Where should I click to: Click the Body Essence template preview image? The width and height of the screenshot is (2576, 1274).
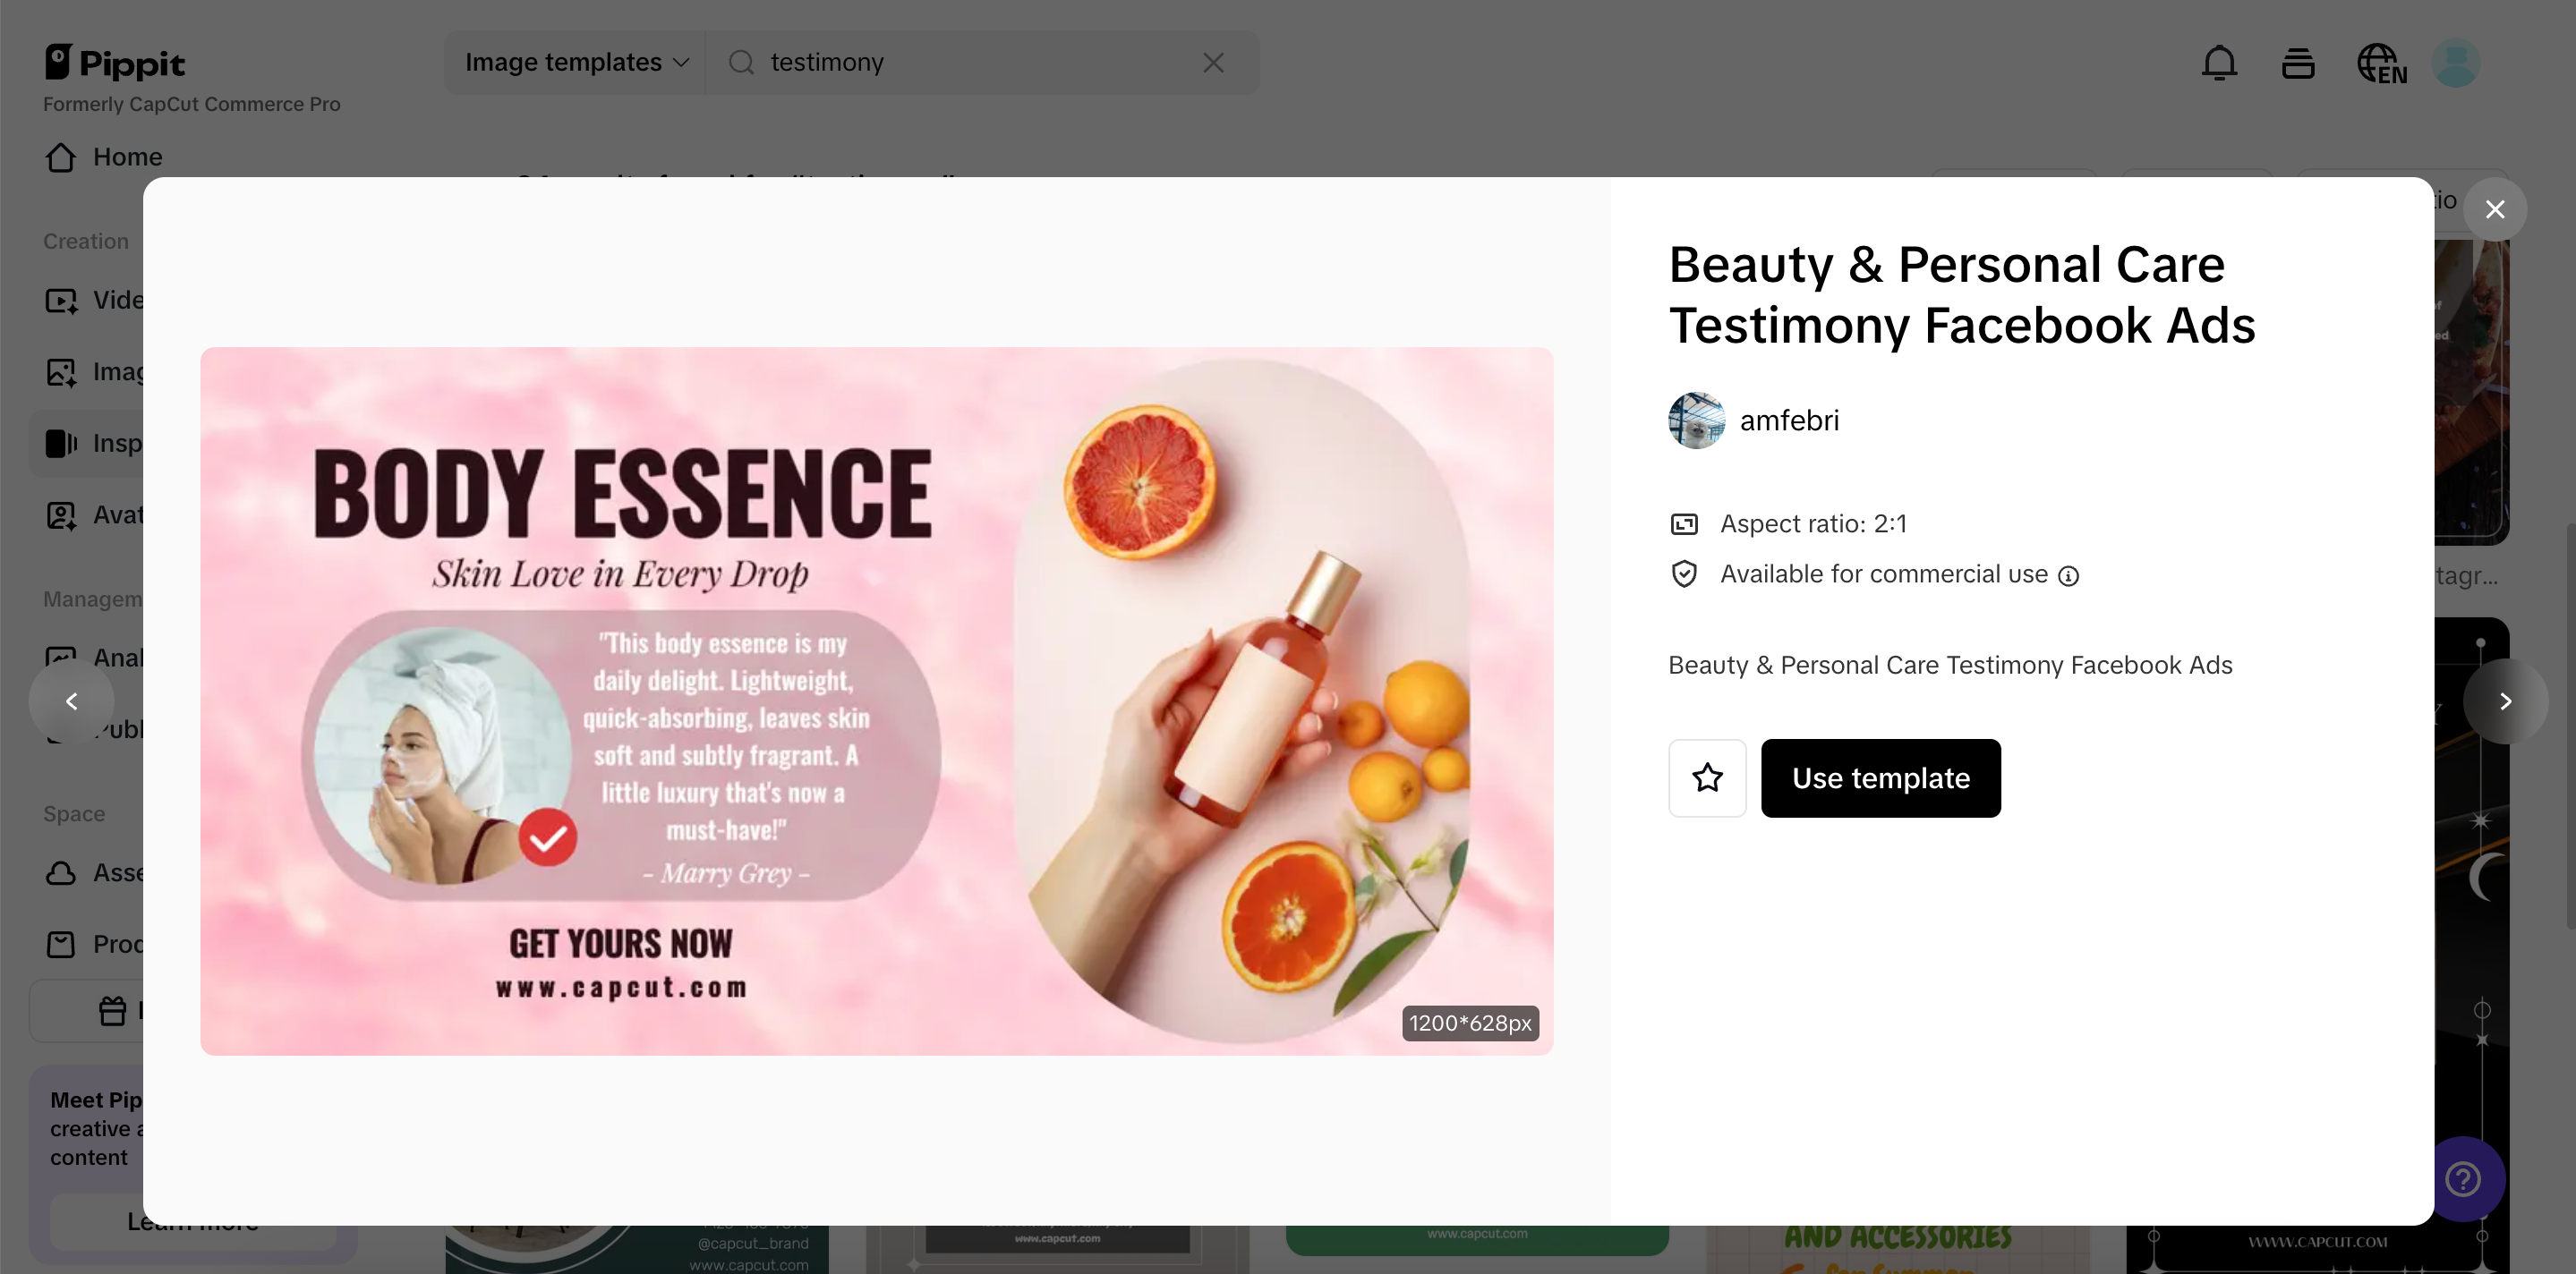(x=876, y=701)
